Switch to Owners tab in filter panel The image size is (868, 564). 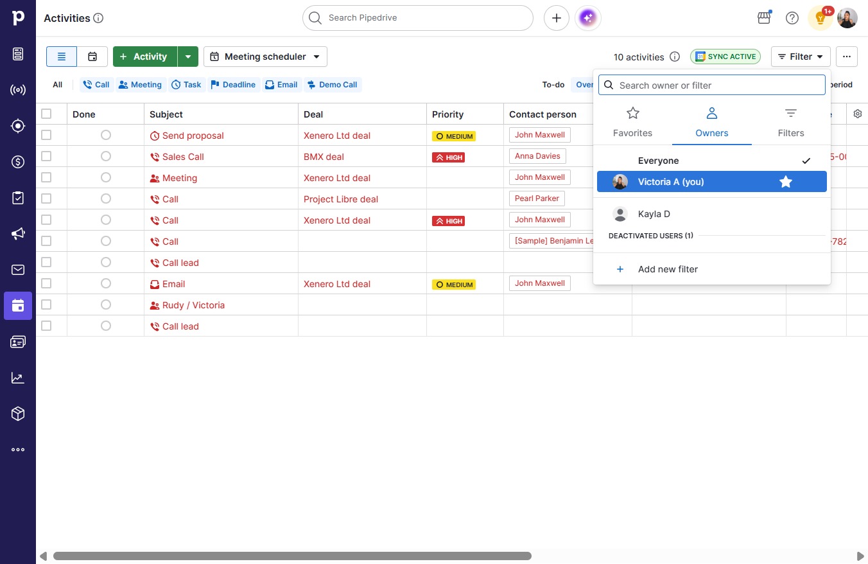tap(712, 122)
